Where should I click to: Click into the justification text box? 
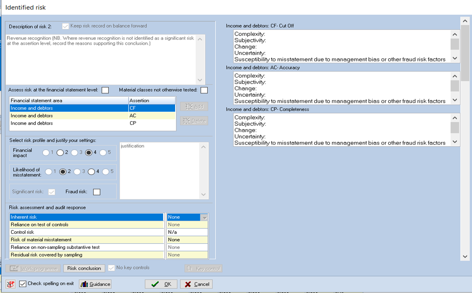tap(160, 171)
